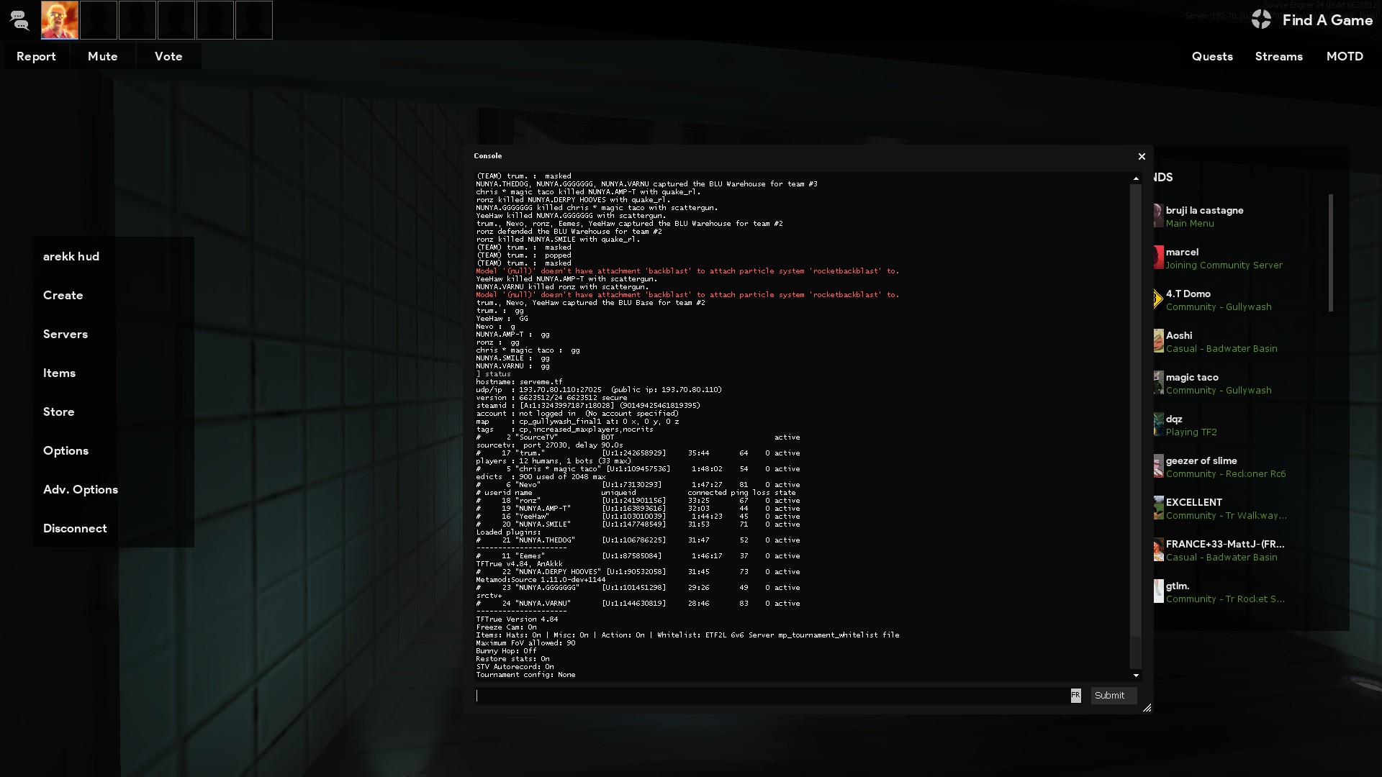1382x777 pixels.
Task: Open Adv. Options menu item
Action: pyautogui.click(x=81, y=489)
